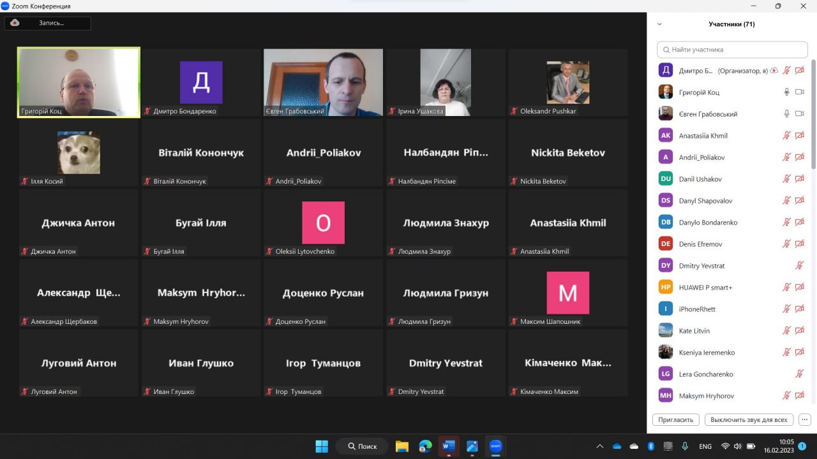
Task: Click muted mic icon for Anastasiia Khmil row
Action: (x=787, y=136)
